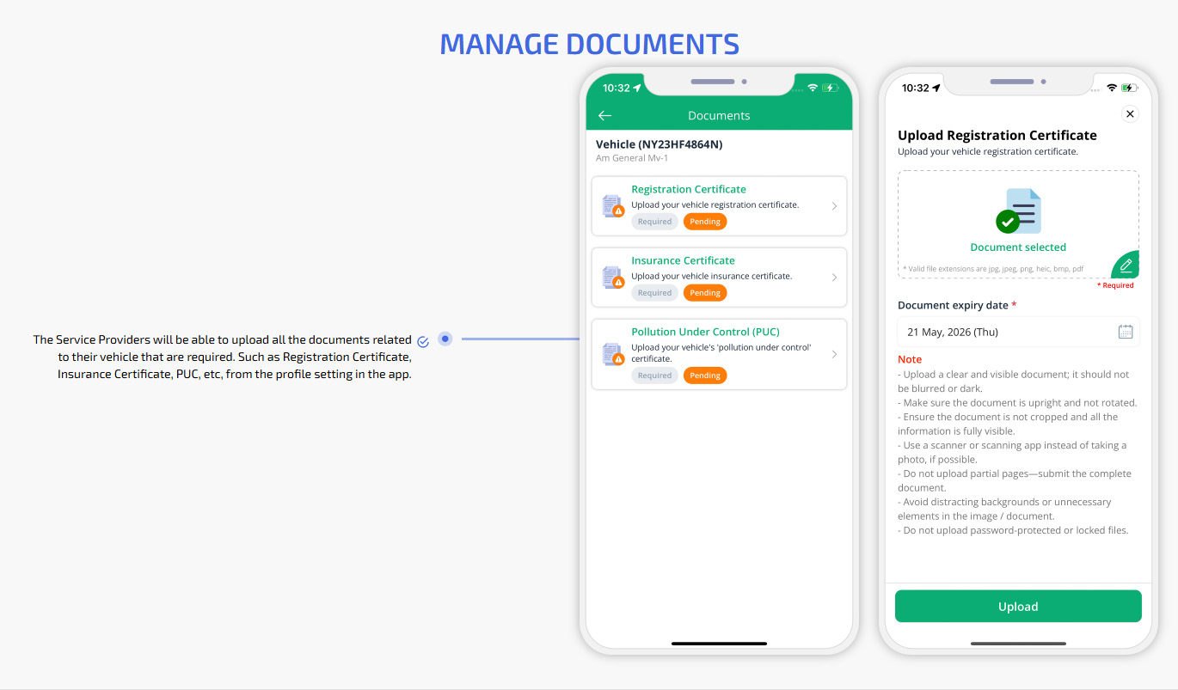This screenshot has width=1178, height=690.
Task: Click the green edit pencil icon
Action: pos(1126,266)
